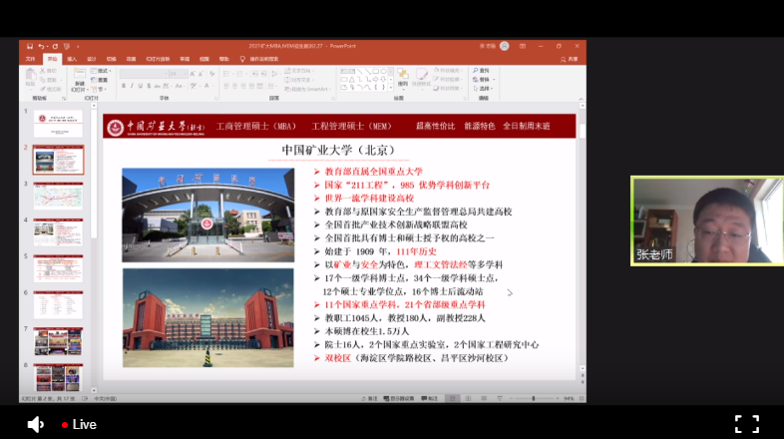Switch to the Insert (插入) tab

72,59
